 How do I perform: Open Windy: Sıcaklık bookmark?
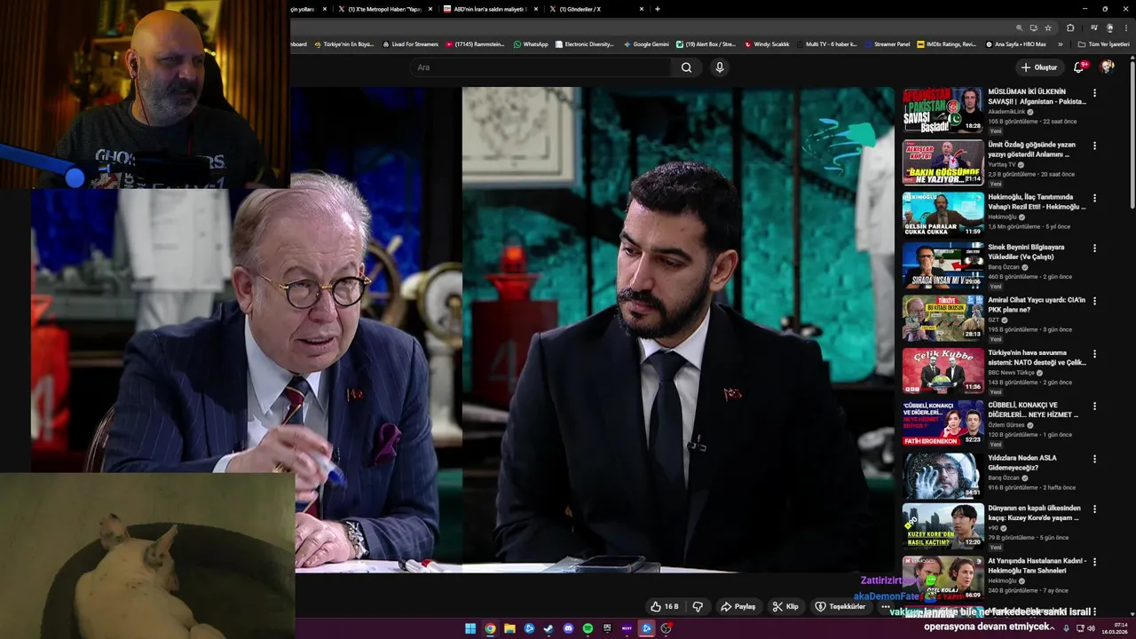768,43
